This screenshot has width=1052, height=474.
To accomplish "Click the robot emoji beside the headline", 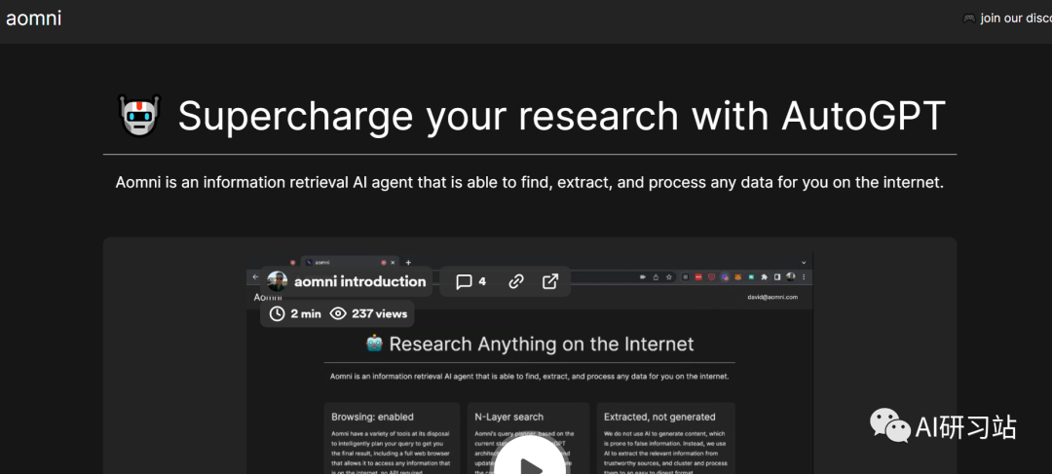I will [x=139, y=115].
